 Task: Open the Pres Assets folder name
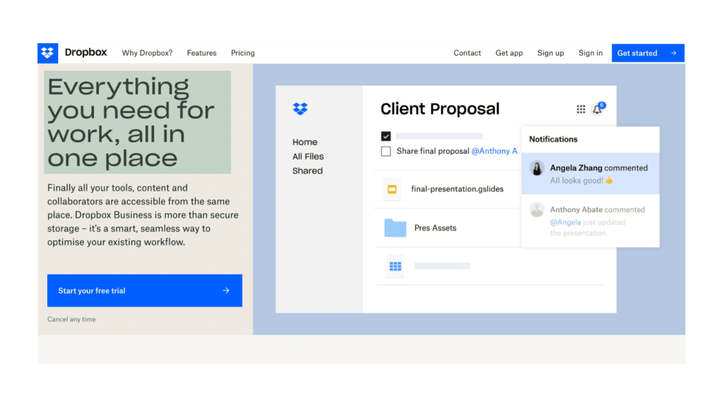point(435,228)
